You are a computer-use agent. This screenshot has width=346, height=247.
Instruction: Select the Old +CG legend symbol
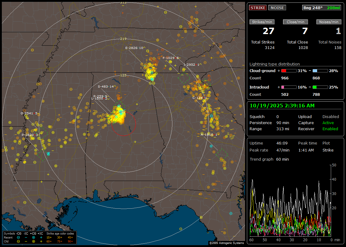pos(33,241)
